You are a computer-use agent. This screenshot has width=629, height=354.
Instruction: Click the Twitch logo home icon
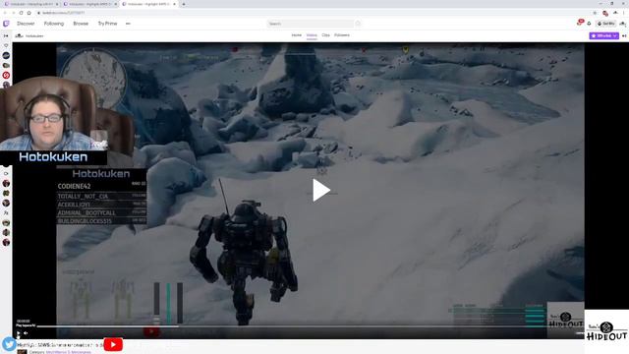[x=6, y=24]
